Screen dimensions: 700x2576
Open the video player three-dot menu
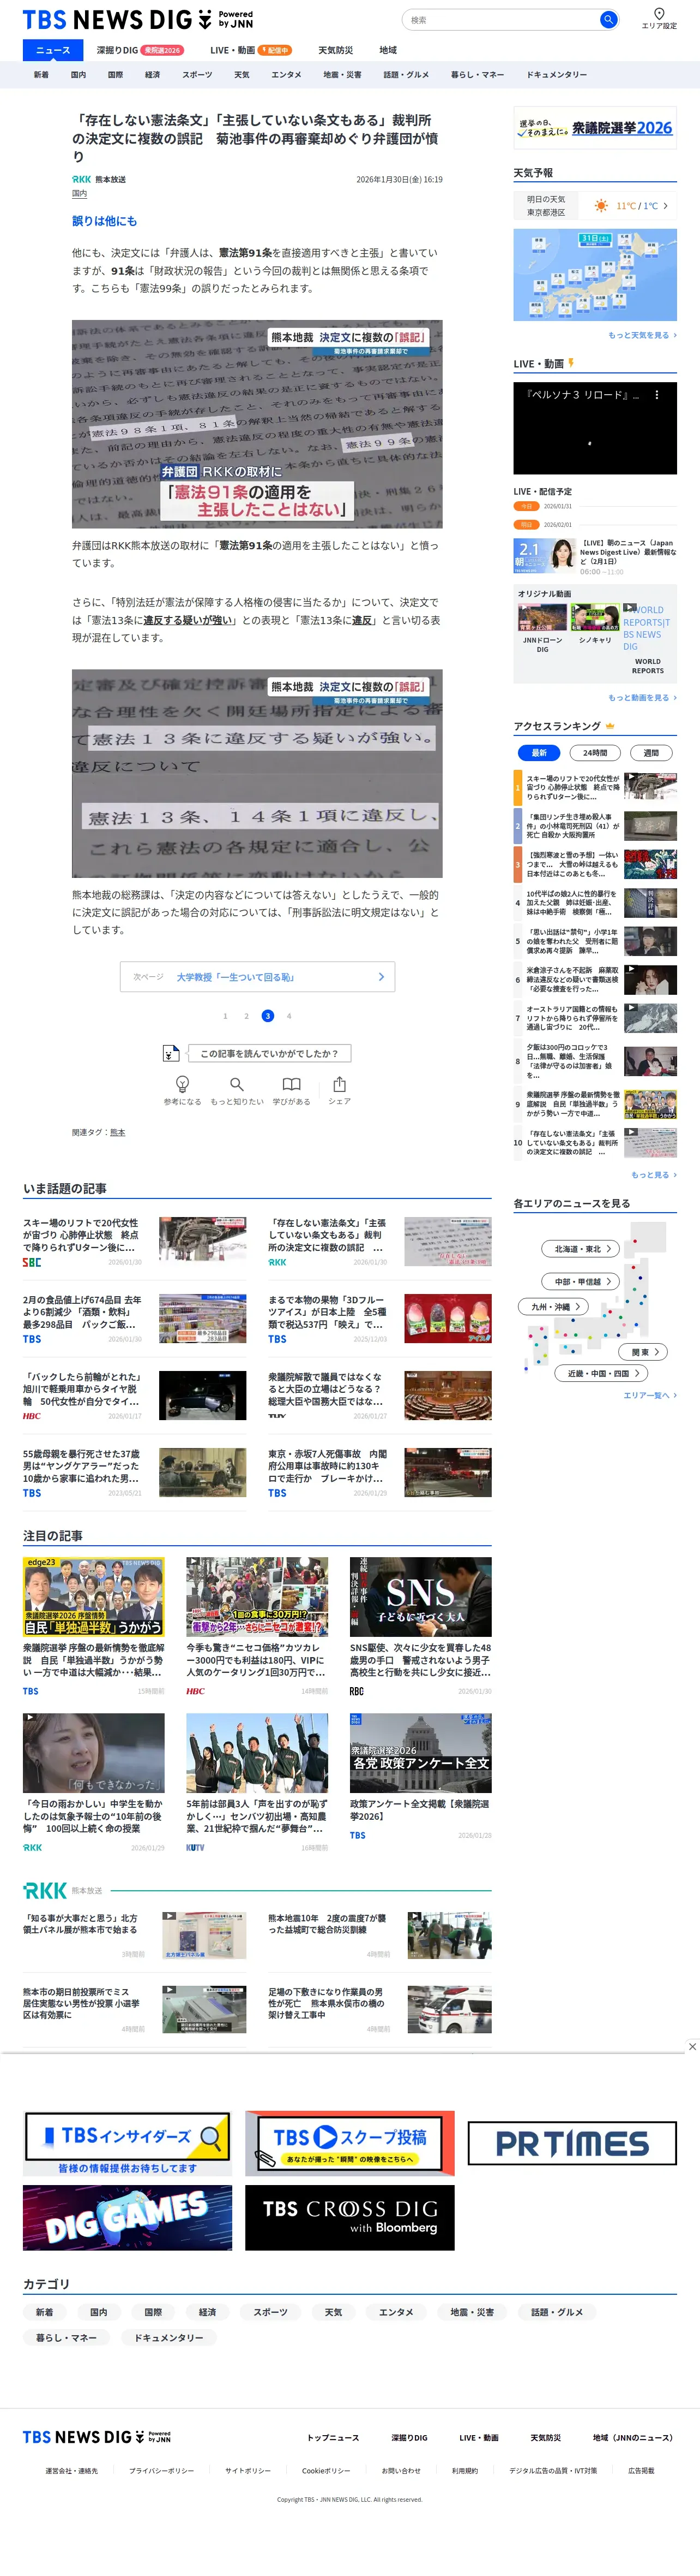coord(656,395)
